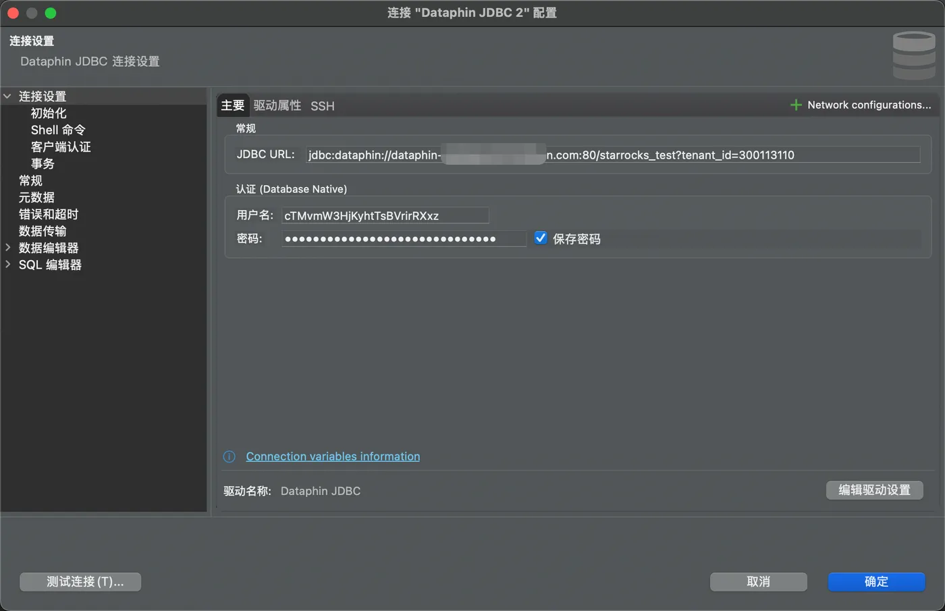Select 数据传输 in the left sidebar
The image size is (945, 611).
coord(43,232)
